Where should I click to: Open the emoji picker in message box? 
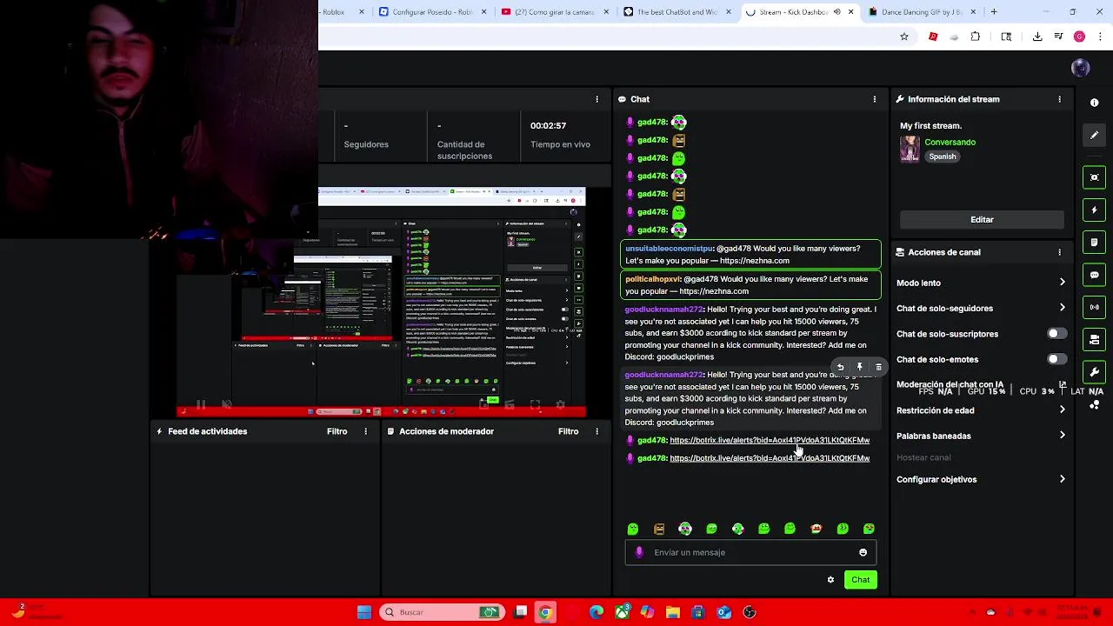click(863, 553)
